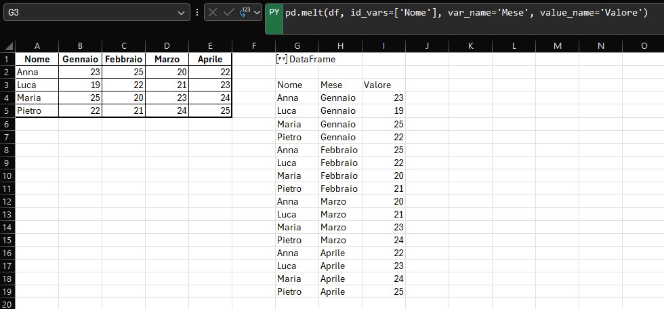664x309 pixels.
Task: Click value 20 in cell C4
Action: (138, 98)
